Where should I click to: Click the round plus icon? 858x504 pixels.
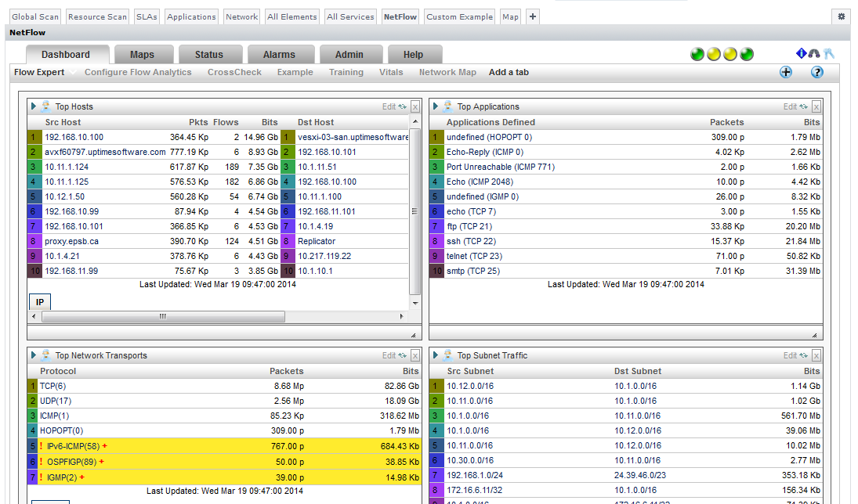786,72
